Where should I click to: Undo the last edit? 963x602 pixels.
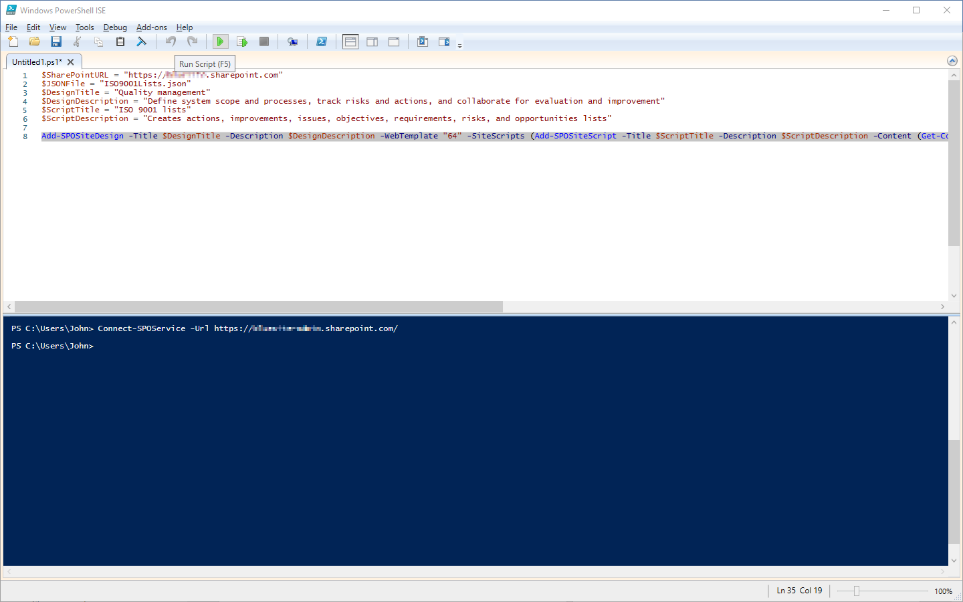click(x=171, y=41)
